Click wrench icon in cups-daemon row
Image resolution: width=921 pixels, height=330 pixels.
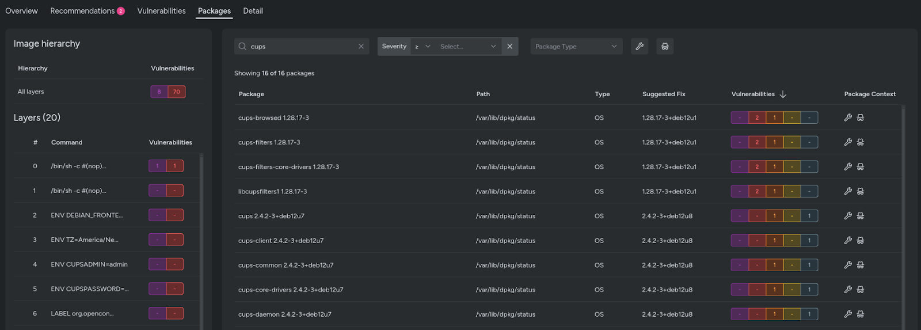click(x=848, y=314)
